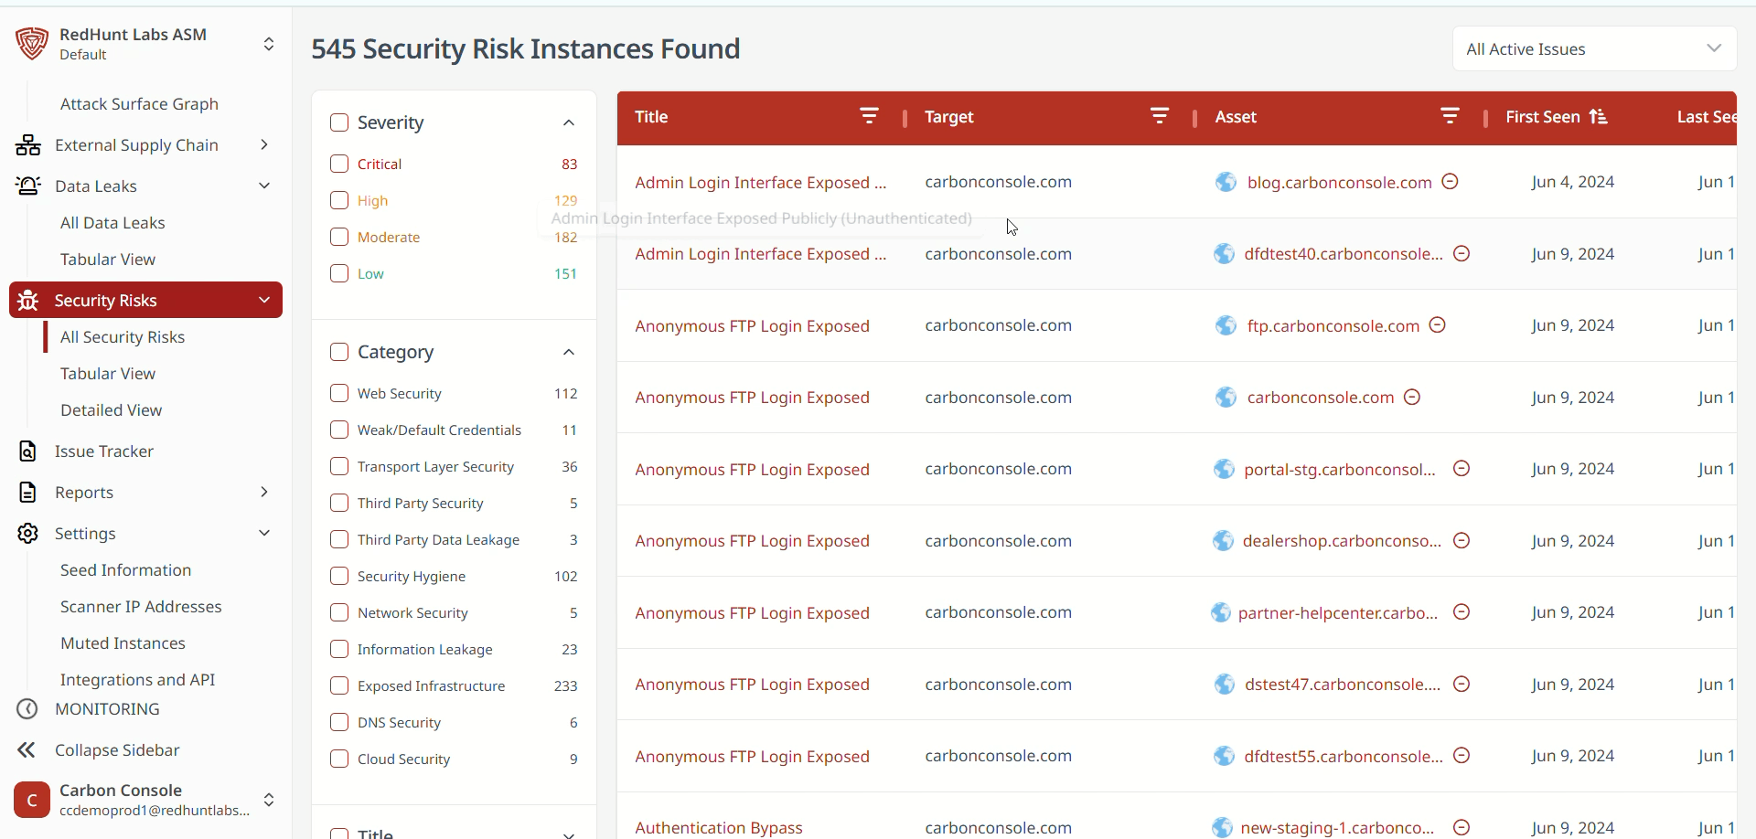Check the Category select-all checkbox
This screenshot has height=839, width=1756.
pyautogui.click(x=339, y=352)
